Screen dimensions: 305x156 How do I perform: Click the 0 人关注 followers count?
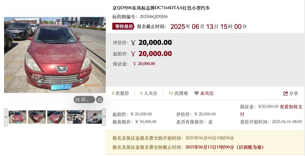149,93
